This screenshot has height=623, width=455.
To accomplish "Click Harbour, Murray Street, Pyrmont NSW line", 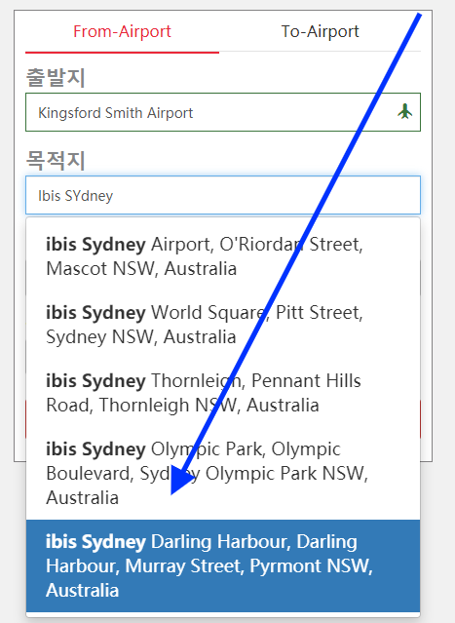I will [x=209, y=566].
